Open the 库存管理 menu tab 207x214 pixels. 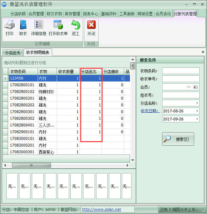coord(72,14)
